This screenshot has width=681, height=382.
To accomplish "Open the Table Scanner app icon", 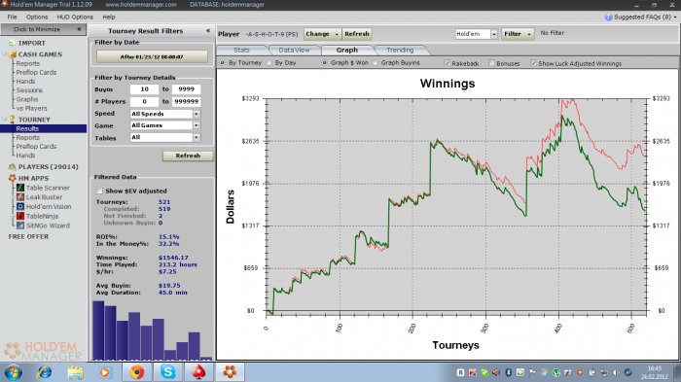I will click(x=20, y=188).
